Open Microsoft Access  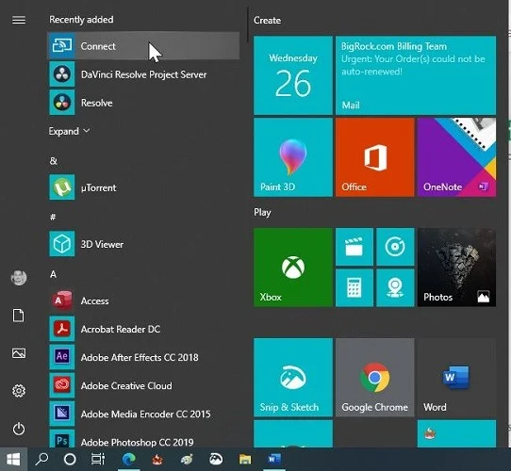tap(143, 300)
